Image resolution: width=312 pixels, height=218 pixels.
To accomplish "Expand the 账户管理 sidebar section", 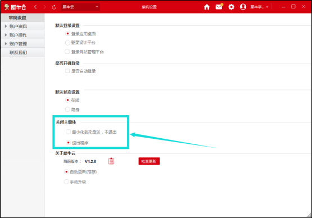I will click(x=6, y=44).
